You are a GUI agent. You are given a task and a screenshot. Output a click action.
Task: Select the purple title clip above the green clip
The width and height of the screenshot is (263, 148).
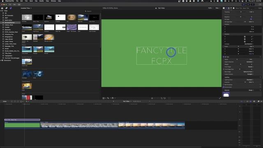[22, 120]
